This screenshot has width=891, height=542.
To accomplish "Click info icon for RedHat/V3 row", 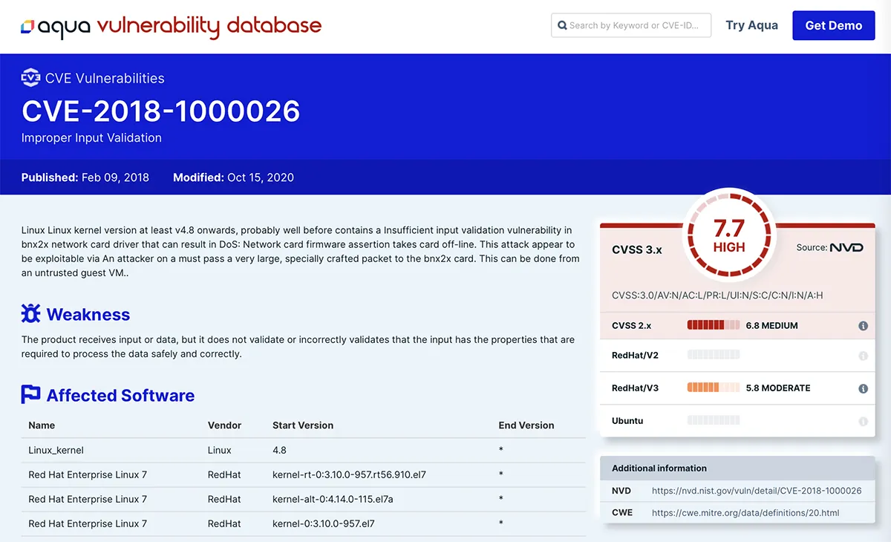I will [x=863, y=388].
